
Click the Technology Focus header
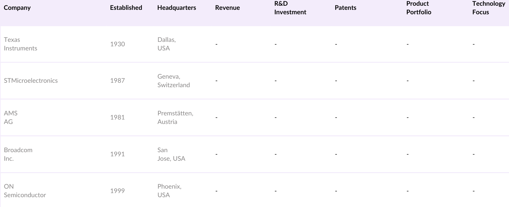(488, 8)
